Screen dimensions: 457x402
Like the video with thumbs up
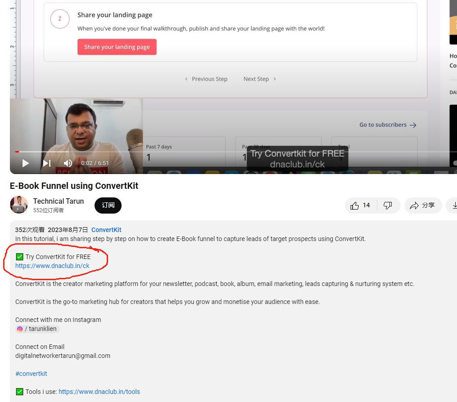tap(361, 205)
